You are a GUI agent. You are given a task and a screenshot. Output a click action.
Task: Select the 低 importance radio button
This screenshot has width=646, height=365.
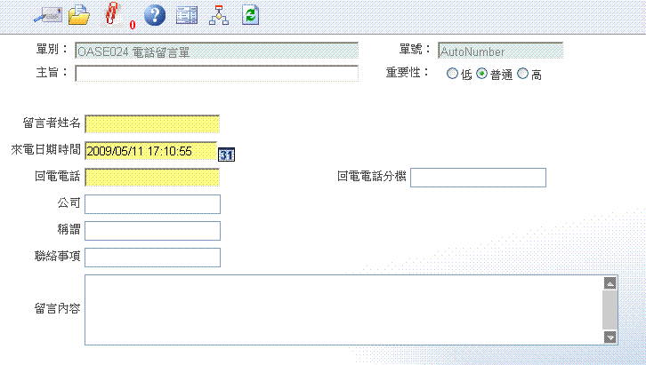(453, 75)
